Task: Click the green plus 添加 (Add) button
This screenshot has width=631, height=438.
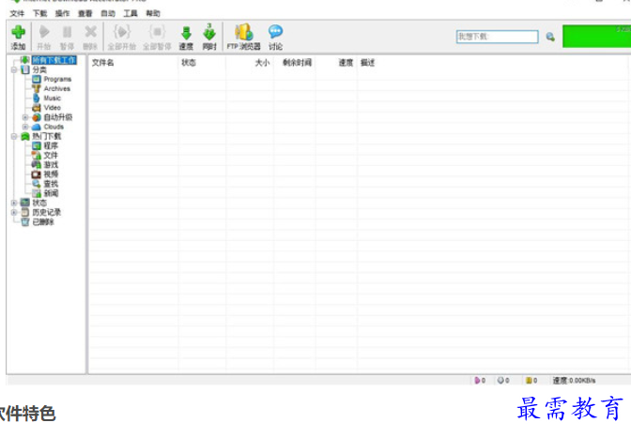Action: 18,38
